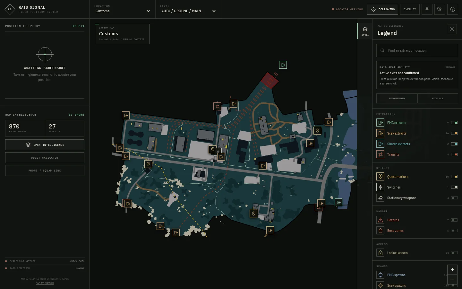Image resolution: width=462 pixels, height=289 pixels.
Task: Click the Hazards warning triangle icon
Action: point(380,220)
